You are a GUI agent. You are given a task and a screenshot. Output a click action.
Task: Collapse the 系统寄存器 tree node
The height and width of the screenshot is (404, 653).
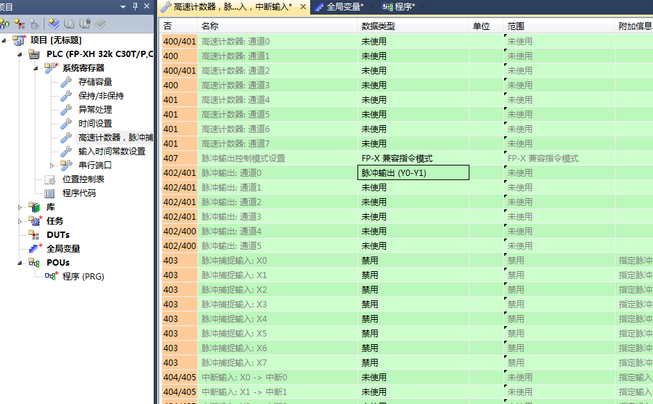click(x=36, y=68)
